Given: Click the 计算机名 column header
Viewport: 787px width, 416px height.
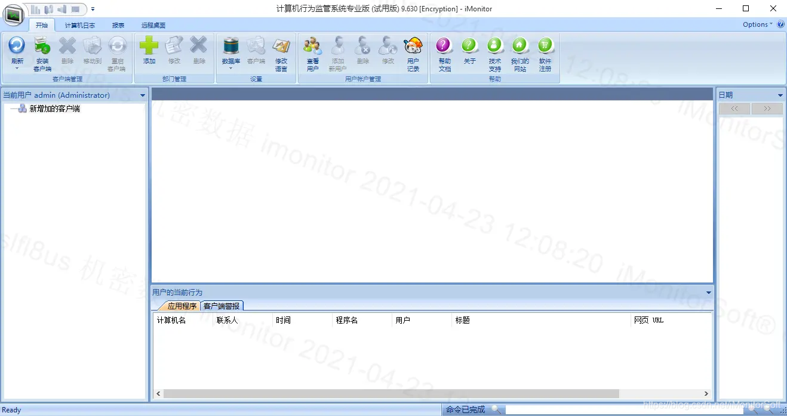Looking at the screenshot, I should pos(183,320).
